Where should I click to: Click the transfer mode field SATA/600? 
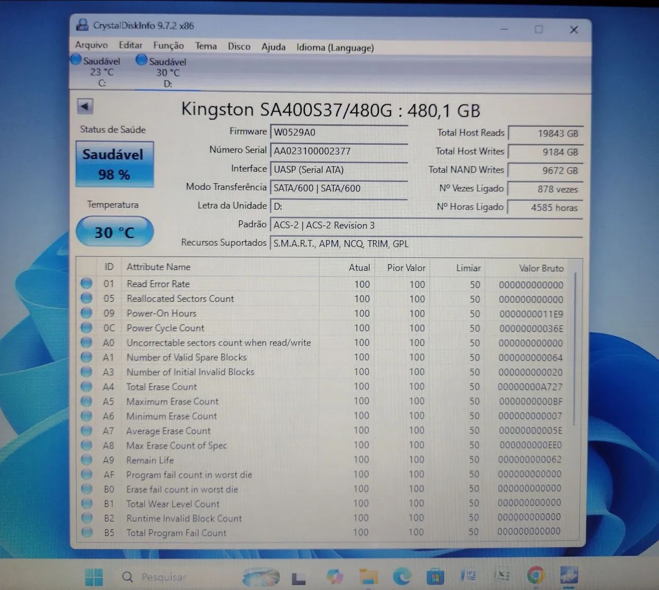click(339, 188)
